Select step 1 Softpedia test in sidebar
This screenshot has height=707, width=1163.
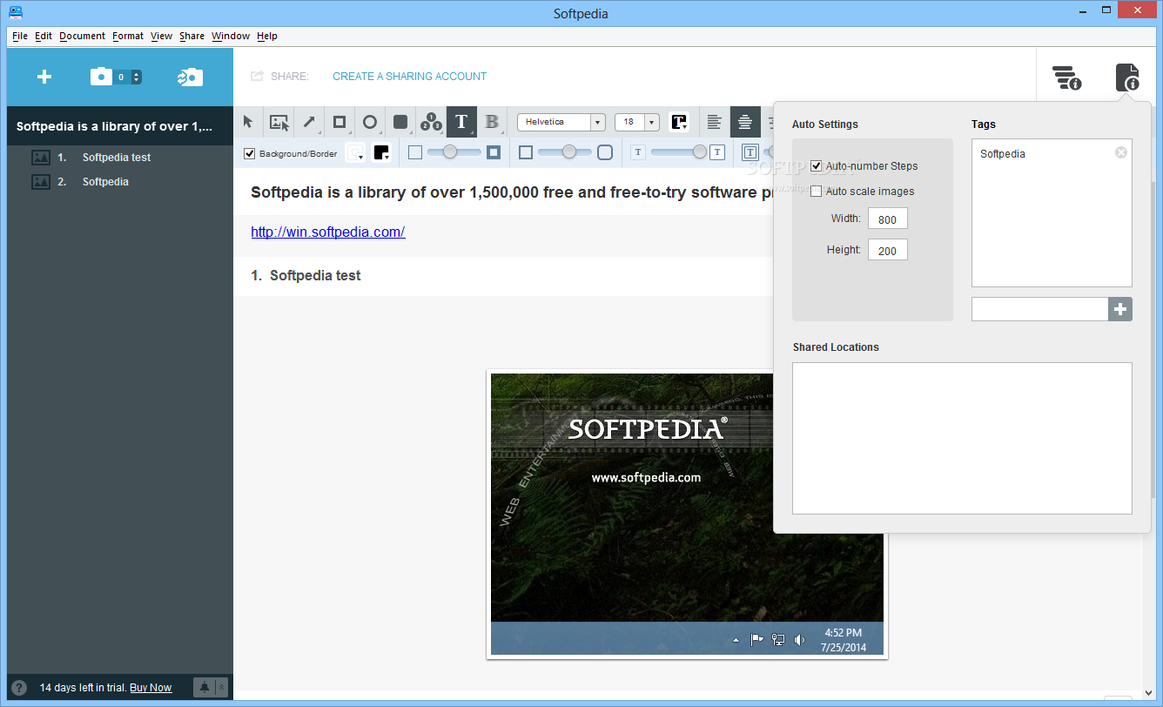pyautogui.click(x=120, y=158)
